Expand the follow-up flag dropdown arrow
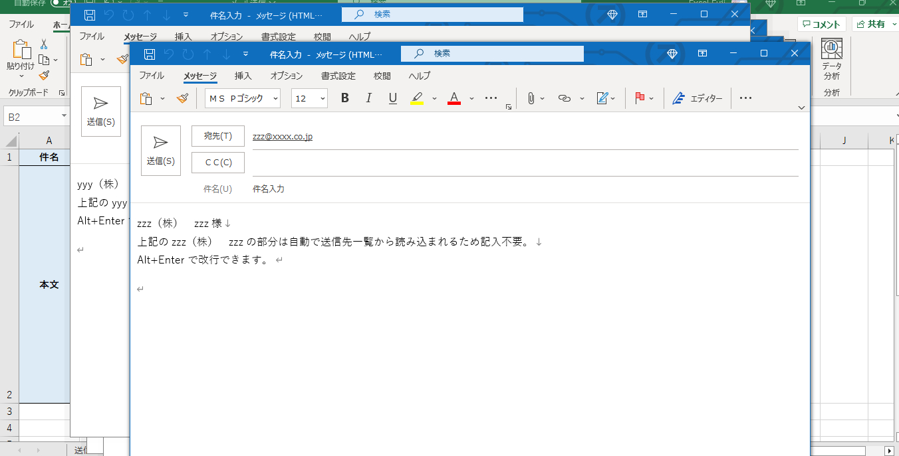The height and width of the screenshot is (456, 899). (652, 99)
